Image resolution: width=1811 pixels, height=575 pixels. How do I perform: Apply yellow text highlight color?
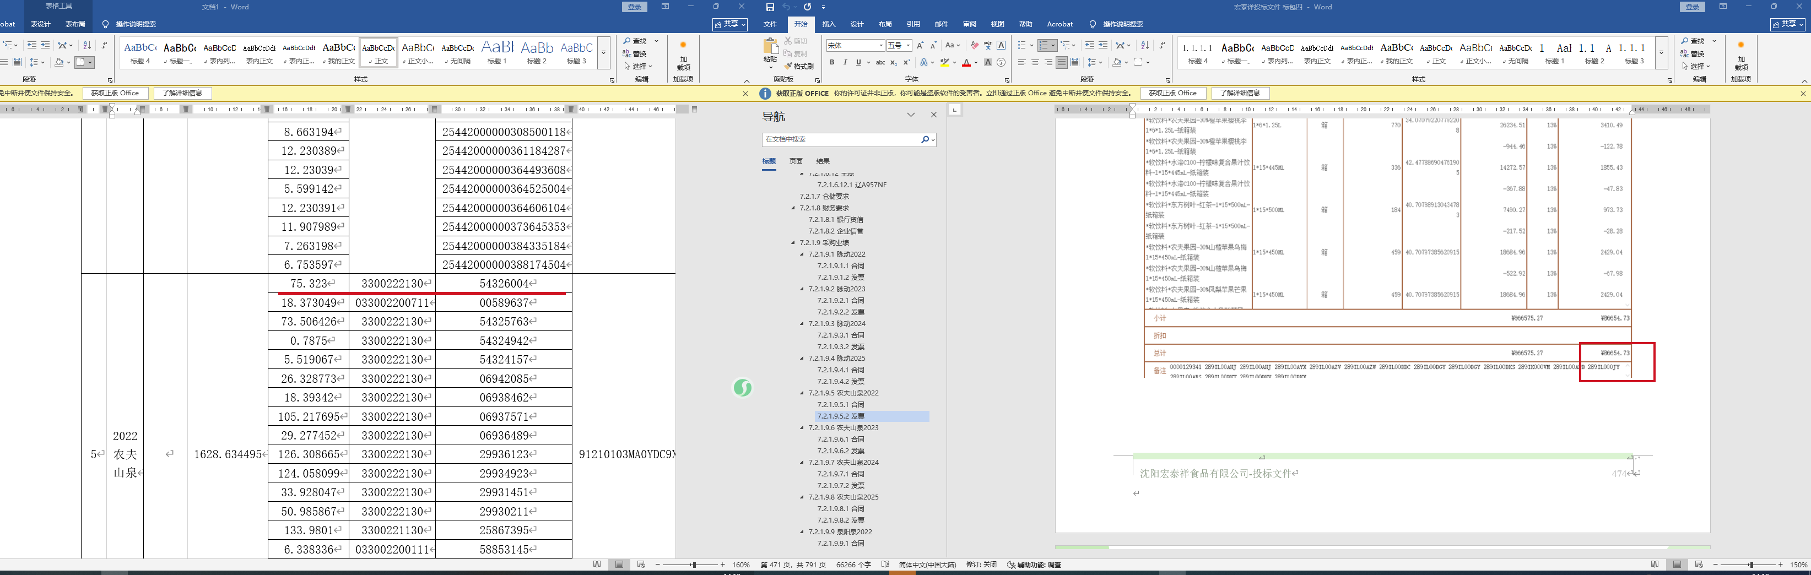[945, 63]
